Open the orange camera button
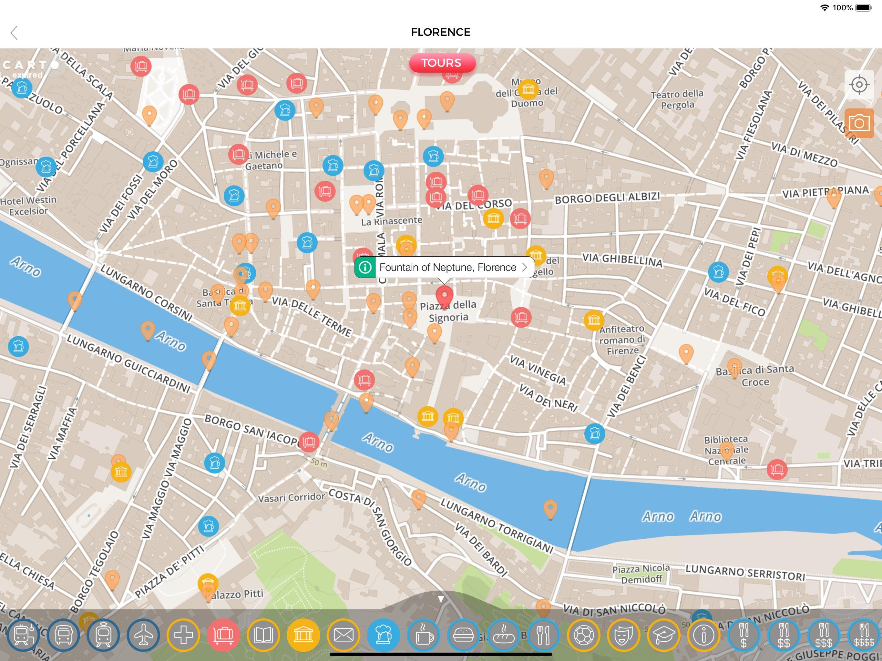 click(x=859, y=123)
